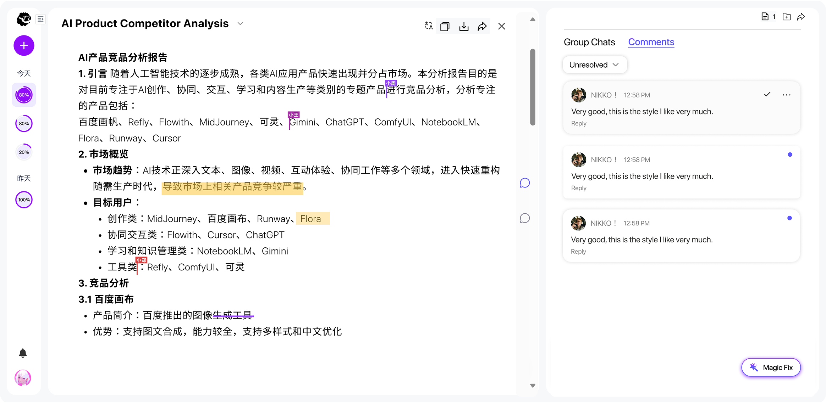
Task: Select the 20% progress document in sidebar
Action: (24, 152)
